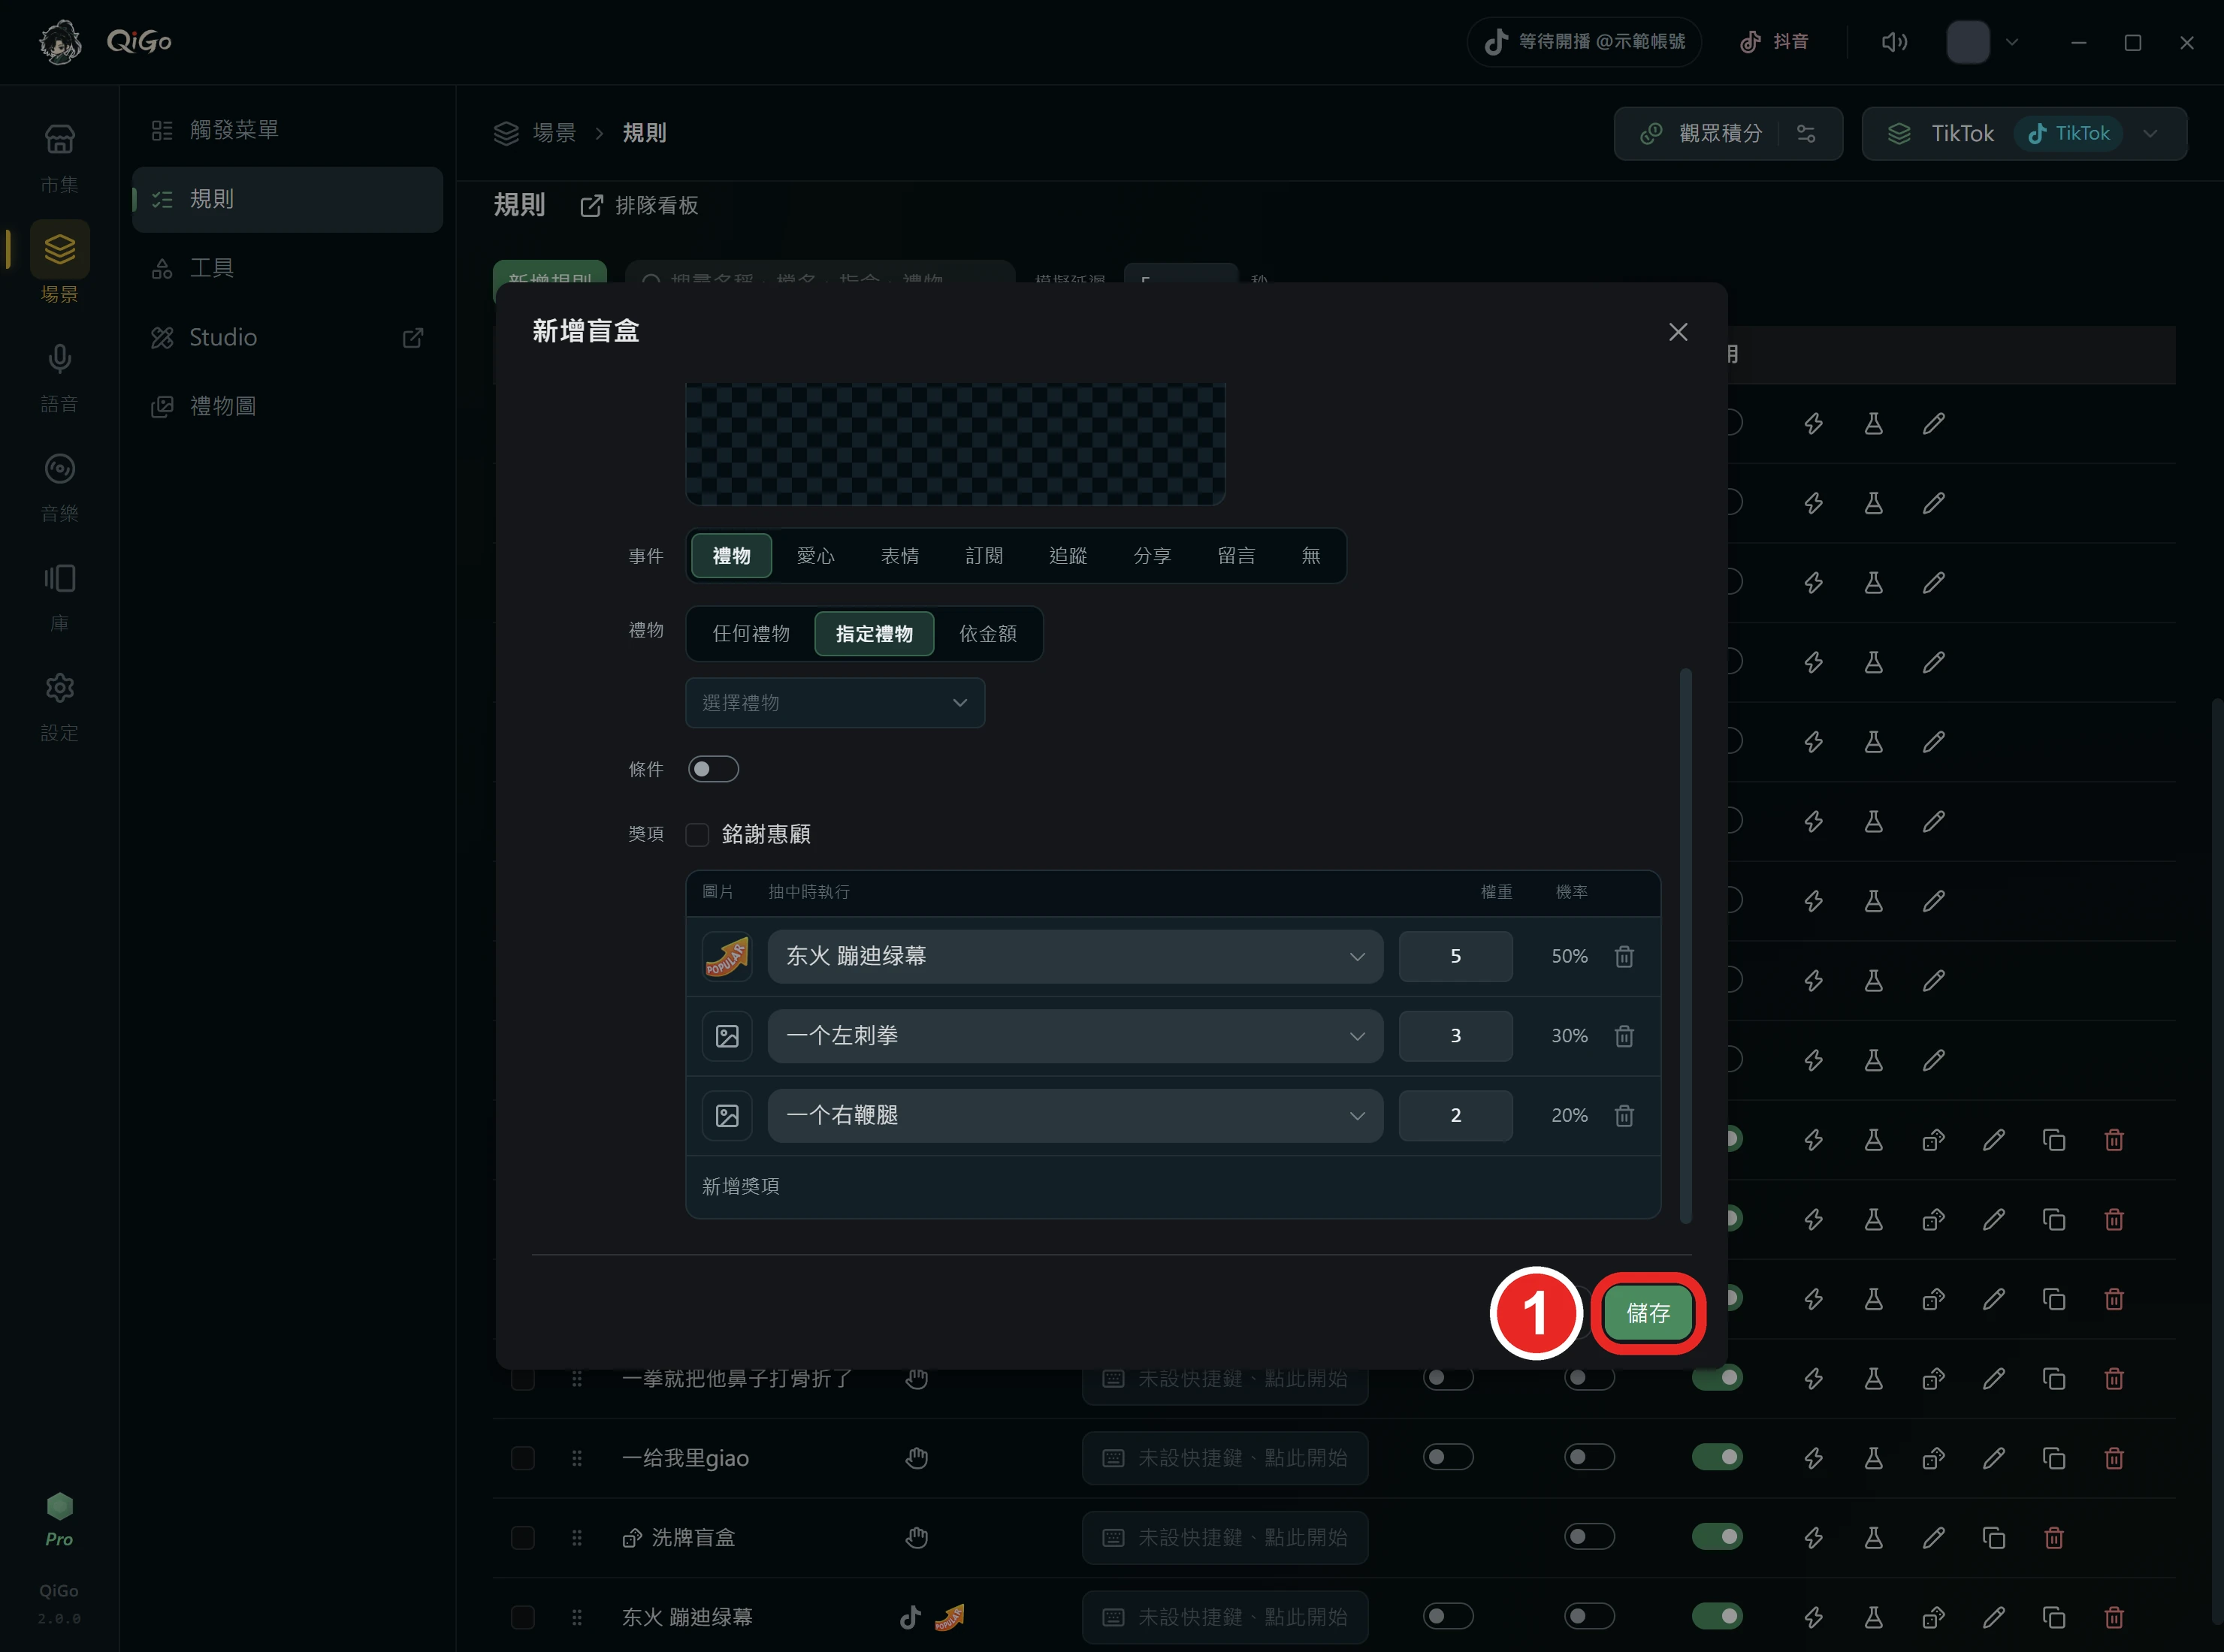
Task: Delete the 一个右鞭腿 prize row
Action: (x=1624, y=1115)
